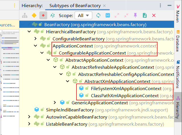Select ListableBeanFactory in the tree
This screenshot has width=182, height=135.
click(67, 124)
